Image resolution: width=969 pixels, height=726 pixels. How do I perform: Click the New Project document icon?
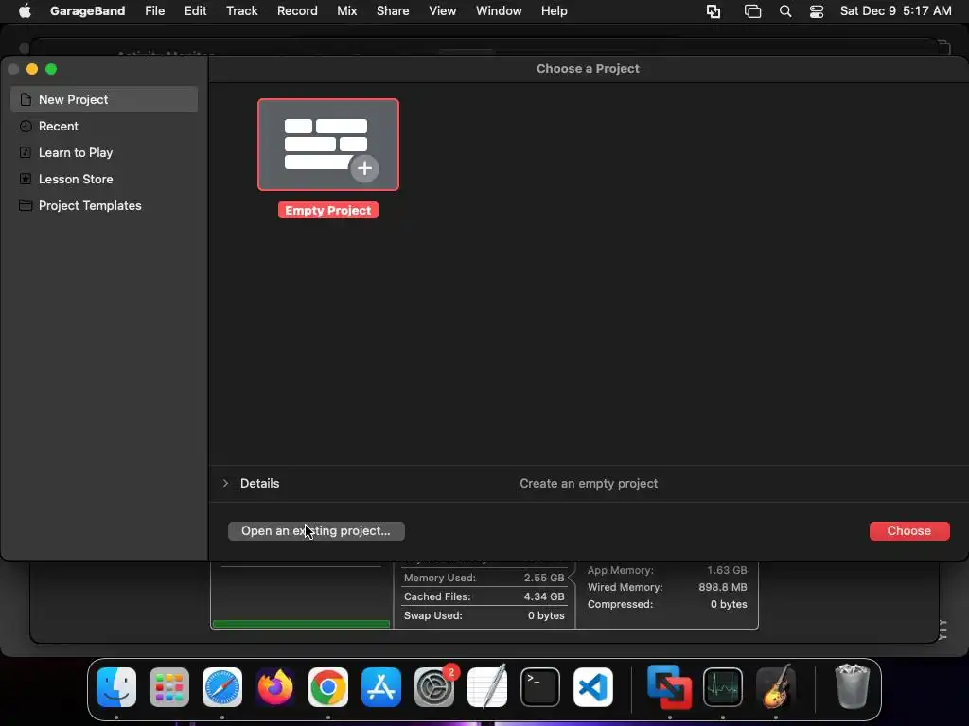[26, 99]
